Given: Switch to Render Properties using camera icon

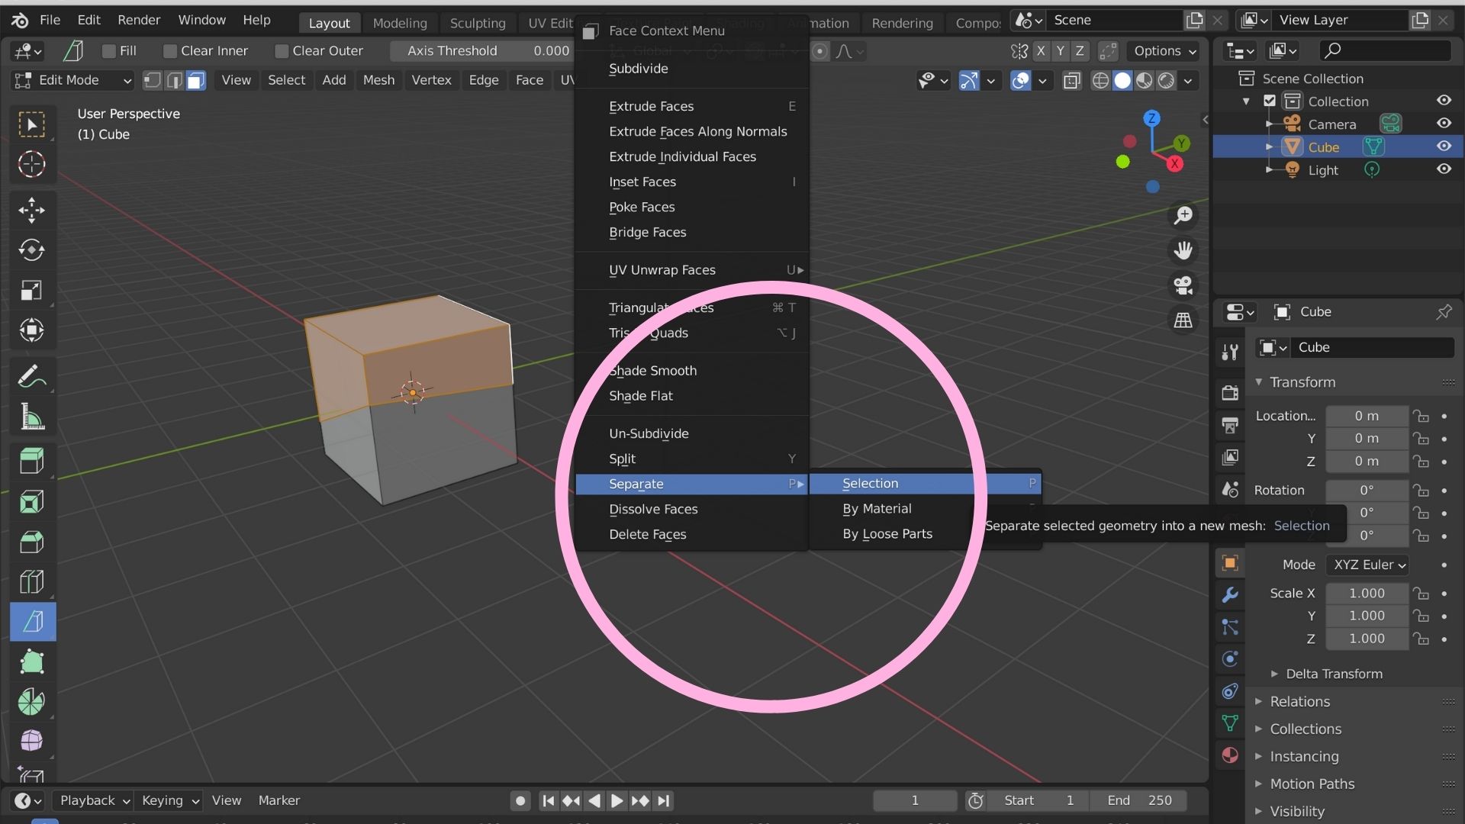Looking at the screenshot, I should [x=1229, y=392].
